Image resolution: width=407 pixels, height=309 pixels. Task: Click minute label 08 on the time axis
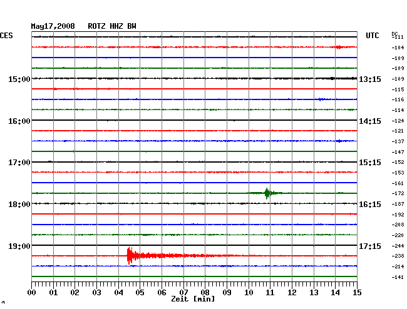pos(205,293)
